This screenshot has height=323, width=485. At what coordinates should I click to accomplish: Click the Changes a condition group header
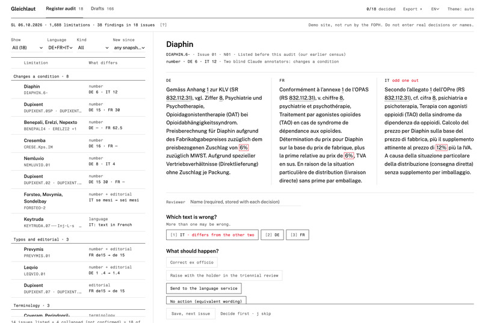click(78, 76)
